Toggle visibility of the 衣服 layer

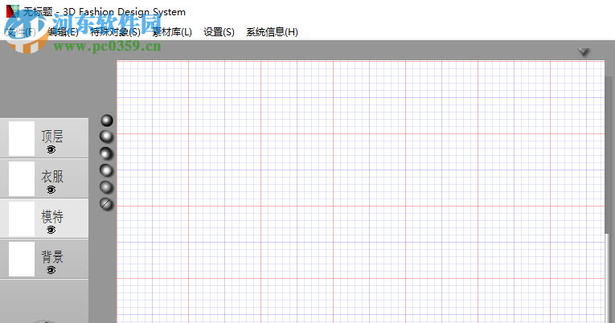click(51, 190)
